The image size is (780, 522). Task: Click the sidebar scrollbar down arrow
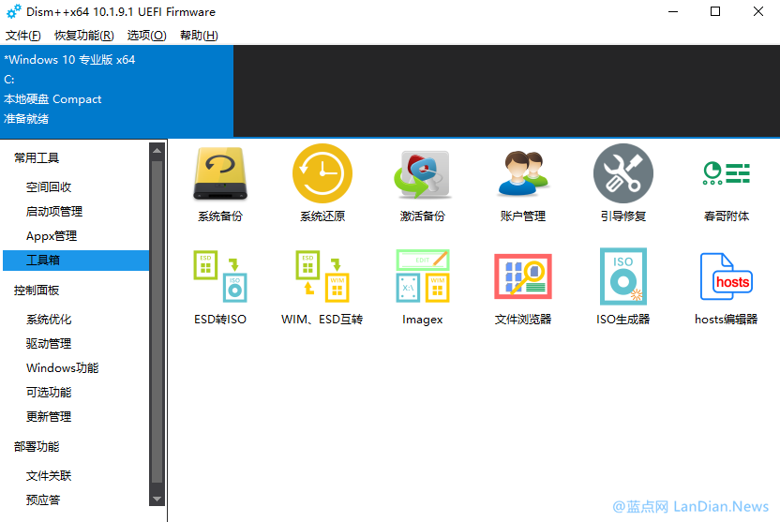click(157, 499)
